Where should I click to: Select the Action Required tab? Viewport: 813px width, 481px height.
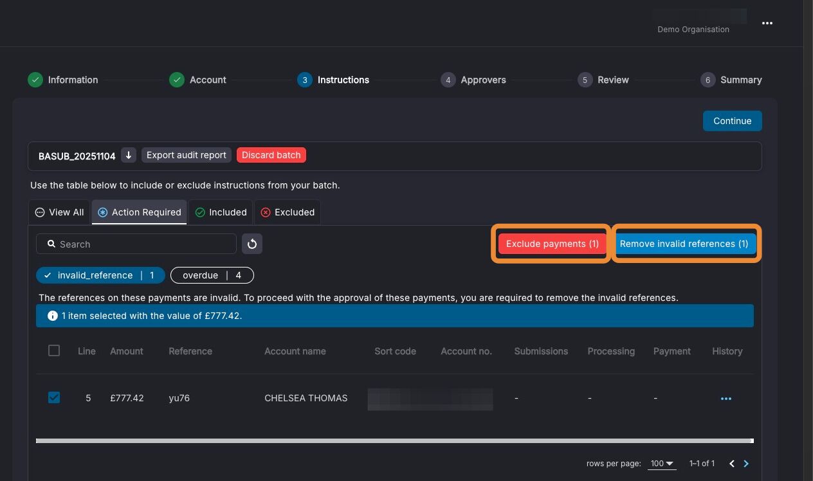click(139, 212)
